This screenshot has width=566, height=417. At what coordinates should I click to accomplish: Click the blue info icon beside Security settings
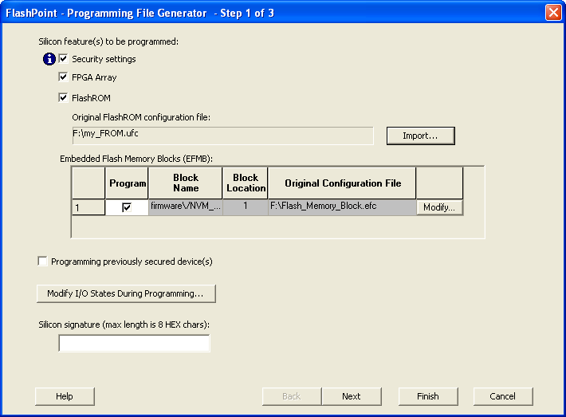pos(49,59)
